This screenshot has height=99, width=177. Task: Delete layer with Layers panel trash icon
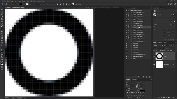point(174,98)
